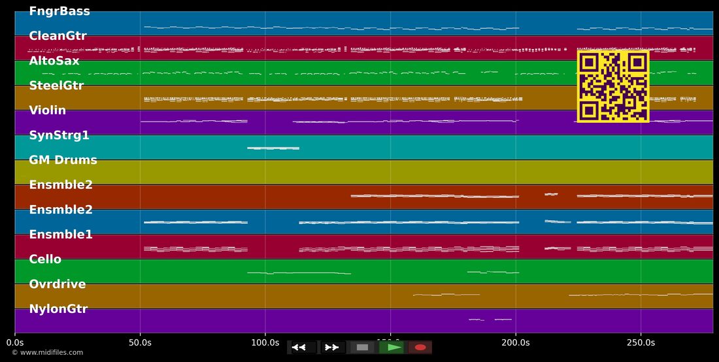Click the 0.0s time axis label
The width and height of the screenshot is (719, 362).
(15, 342)
